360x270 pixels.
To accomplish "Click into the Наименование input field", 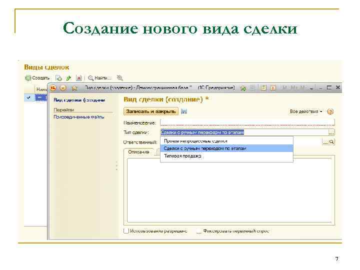I will click(247, 122).
